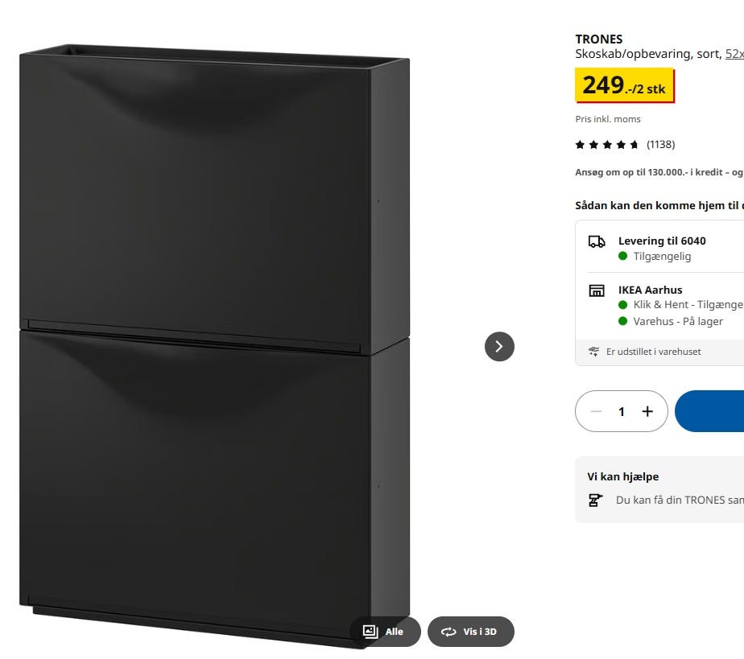This screenshot has height=659, width=744.
Task: Open the star rating reviews
Action: (x=606, y=145)
